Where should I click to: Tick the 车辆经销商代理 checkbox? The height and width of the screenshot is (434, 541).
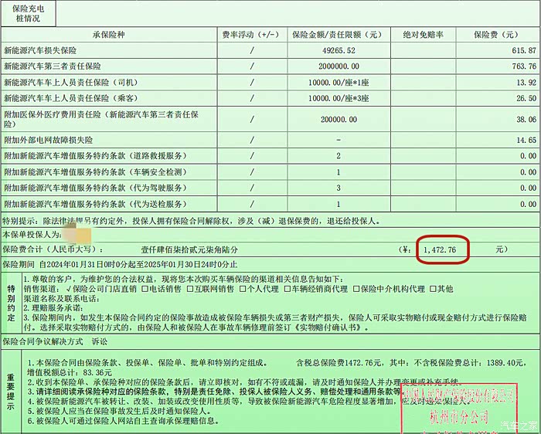(287, 289)
